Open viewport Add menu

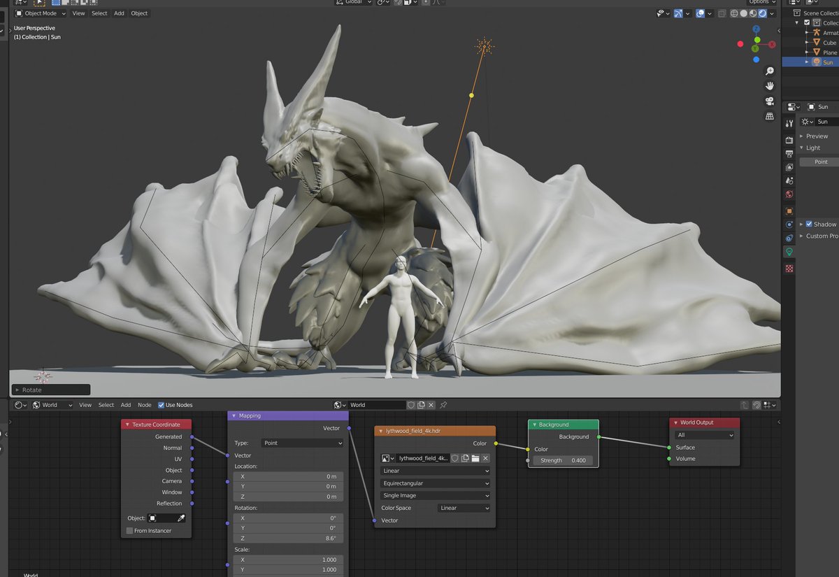click(x=120, y=13)
